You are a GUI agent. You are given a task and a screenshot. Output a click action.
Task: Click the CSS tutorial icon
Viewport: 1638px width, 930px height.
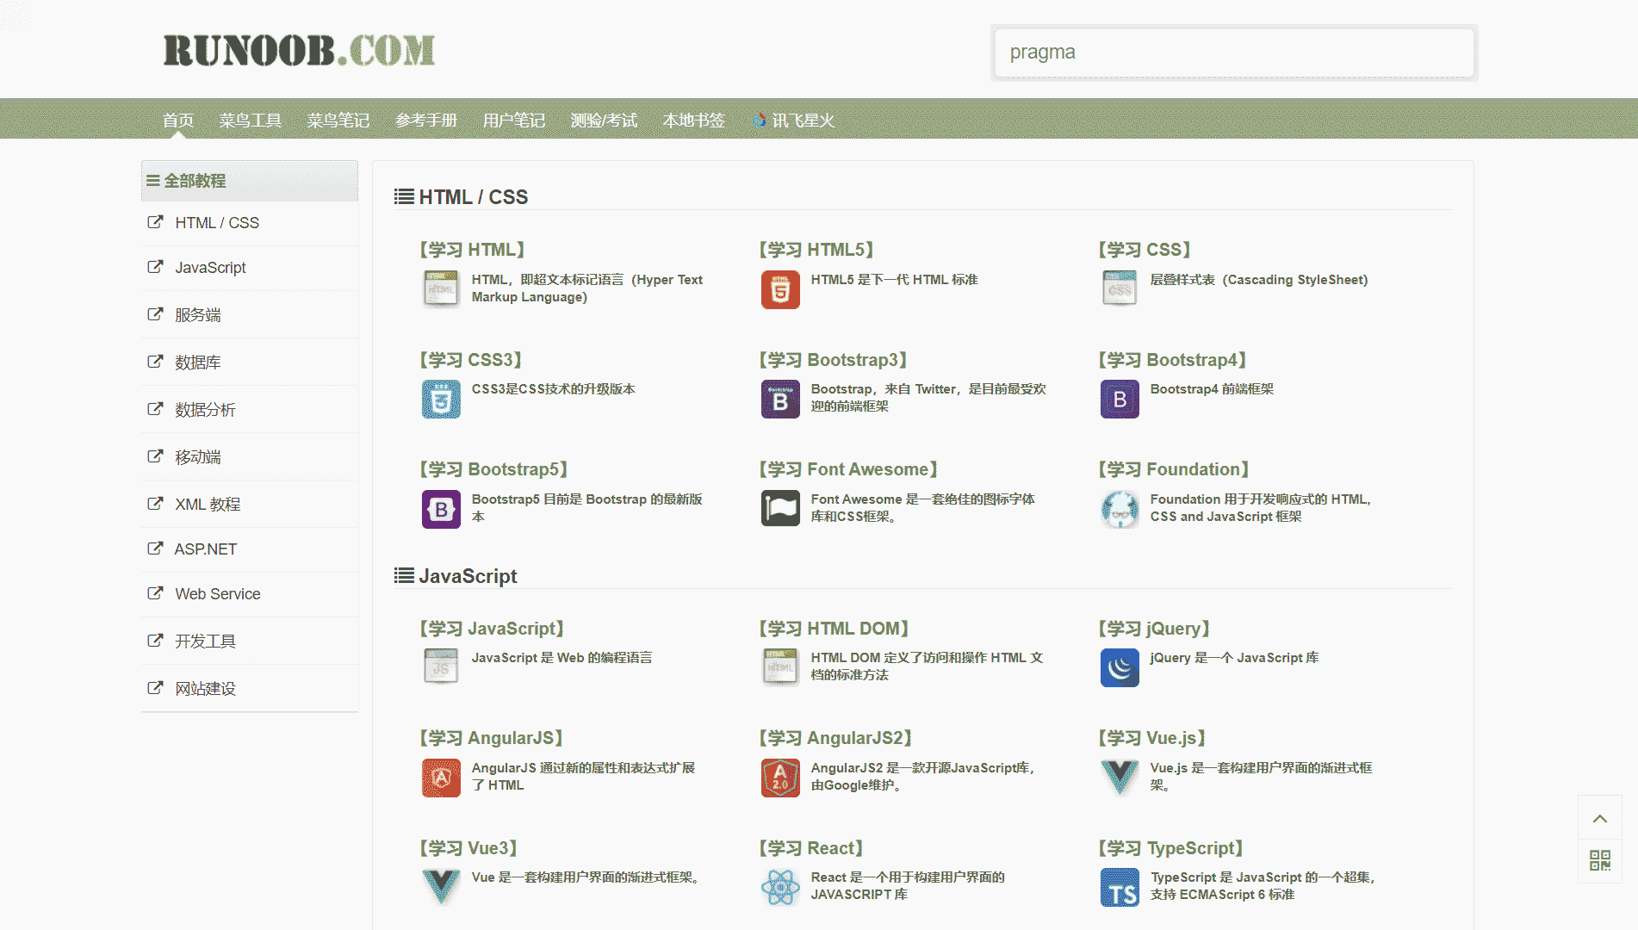(1120, 289)
